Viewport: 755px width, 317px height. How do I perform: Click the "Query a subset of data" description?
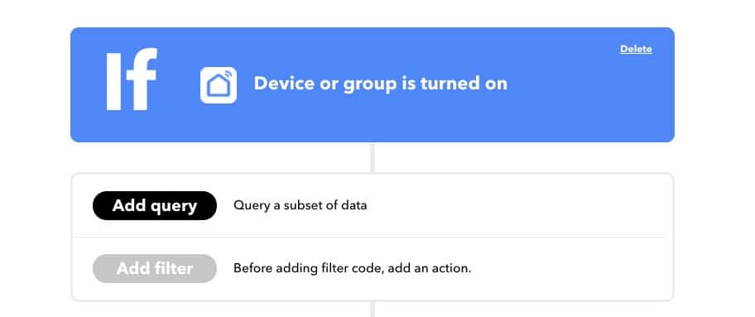coord(300,205)
